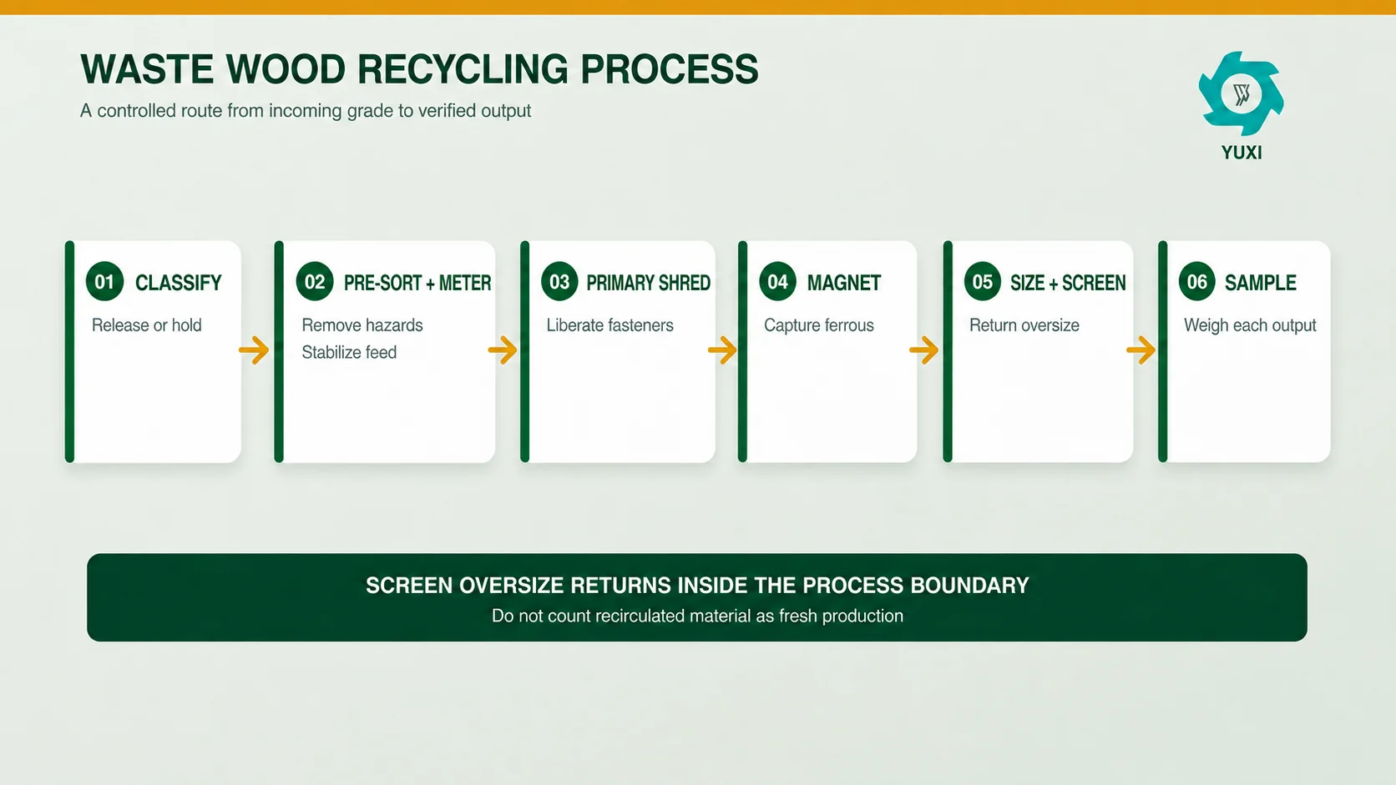
Task: Select the PRE-SORT + METER heading
Action: [x=417, y=283]
